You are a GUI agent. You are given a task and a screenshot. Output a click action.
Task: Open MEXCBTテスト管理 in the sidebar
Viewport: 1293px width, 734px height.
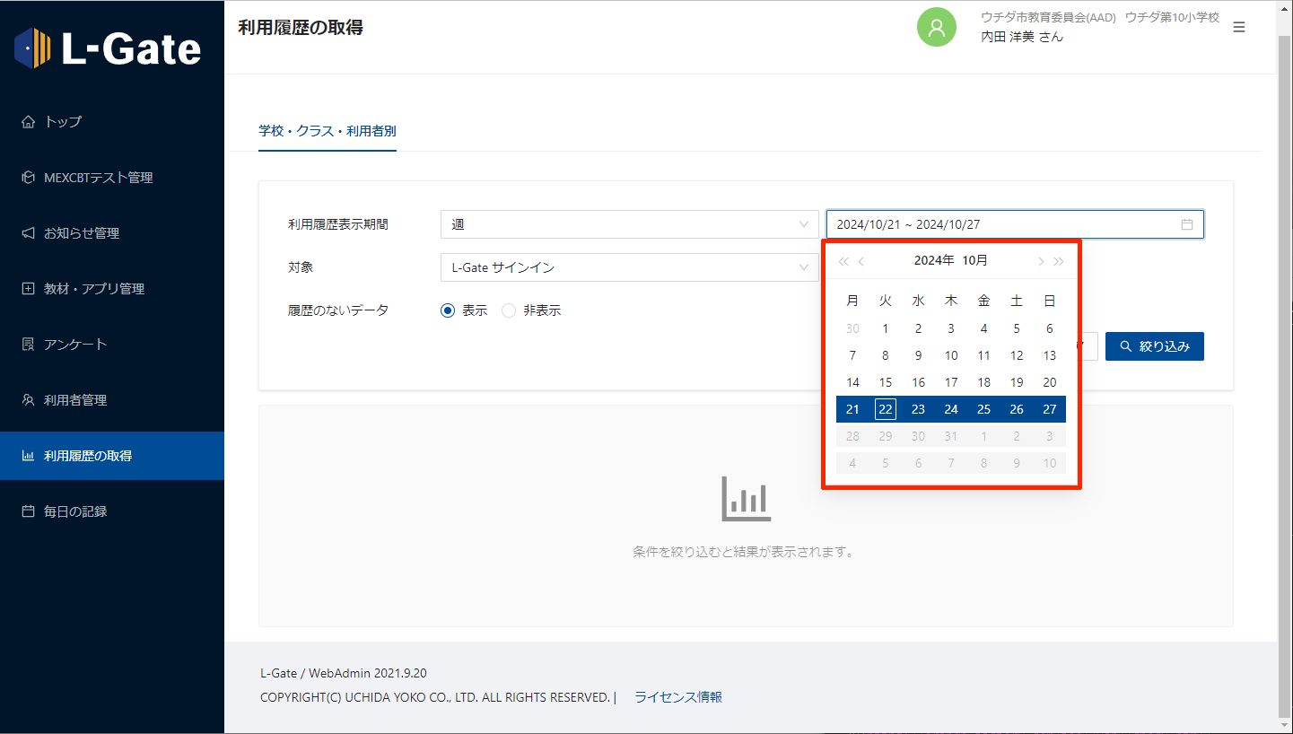coord(99,178)
